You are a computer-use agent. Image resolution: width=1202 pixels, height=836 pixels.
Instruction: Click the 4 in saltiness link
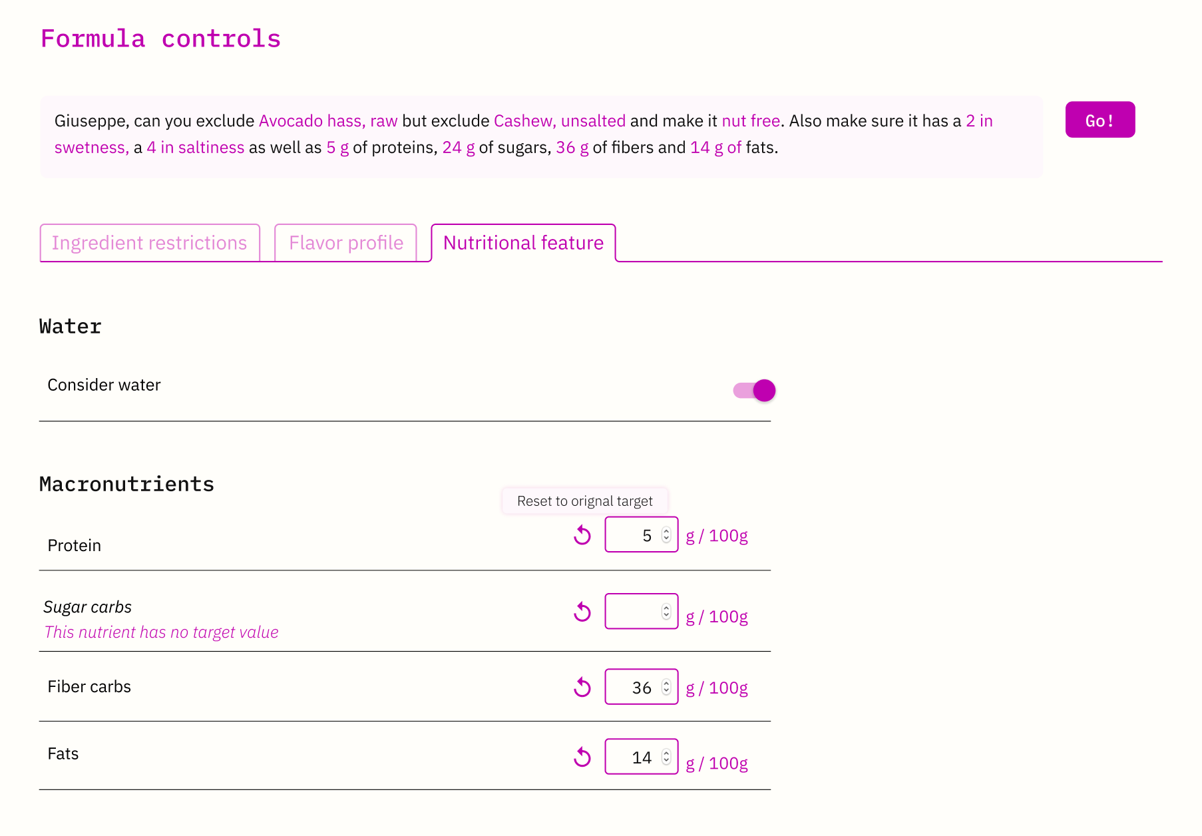pos(196,148)
